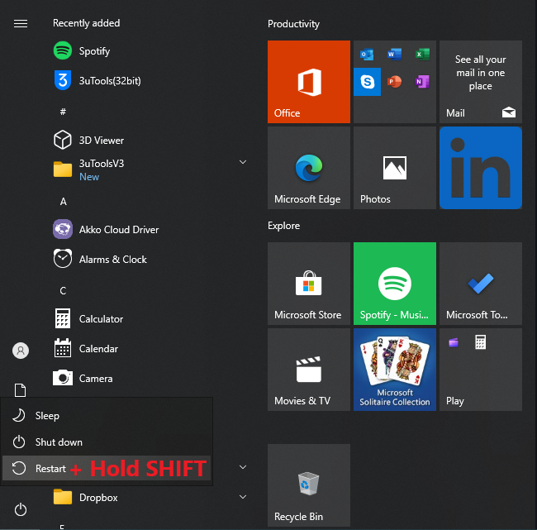The height and width of the screenshot is (530, 537).
Task: Select Shut down power option
Action: click(x=59, y=442)
